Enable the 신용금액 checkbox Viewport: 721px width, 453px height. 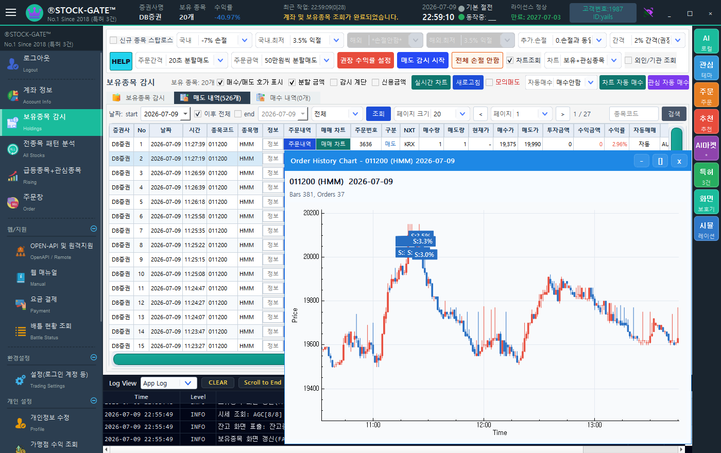point(375,82)
